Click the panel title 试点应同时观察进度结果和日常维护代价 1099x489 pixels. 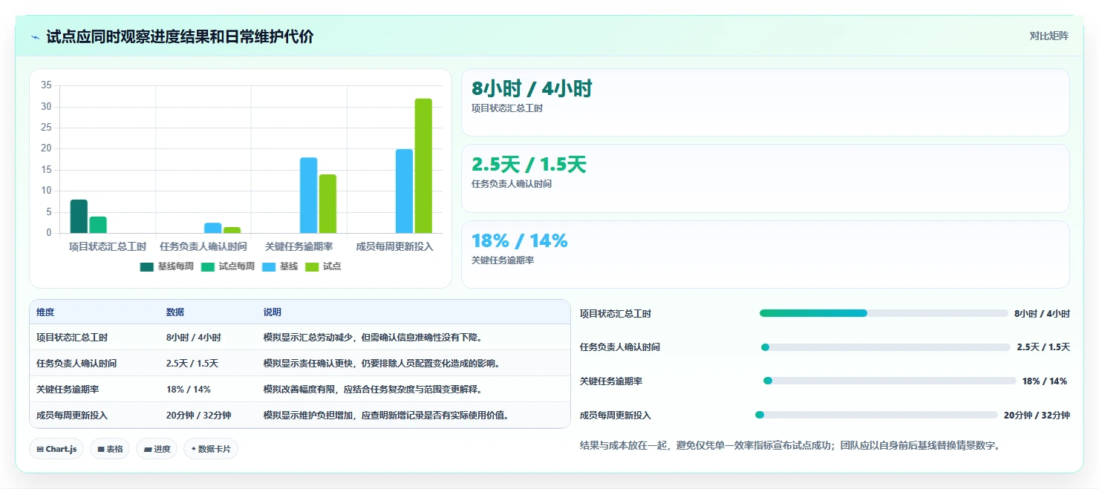pos(180,36)
